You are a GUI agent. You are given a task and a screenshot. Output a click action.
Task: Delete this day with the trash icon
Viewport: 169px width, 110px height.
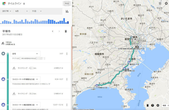66,31
